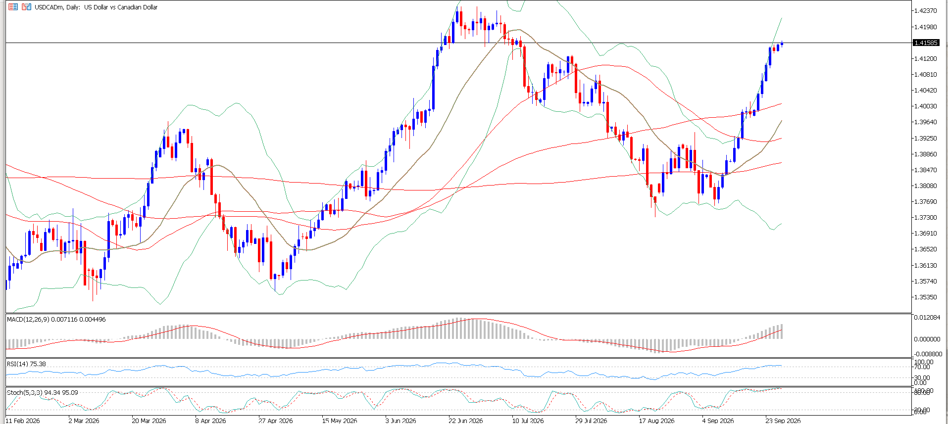948x424 pixels.
Task: Select the 1.39250 price axis label
Action: click(926, 139)
